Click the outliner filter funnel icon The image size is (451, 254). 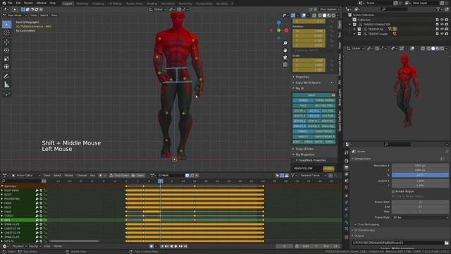click(438, 9)
